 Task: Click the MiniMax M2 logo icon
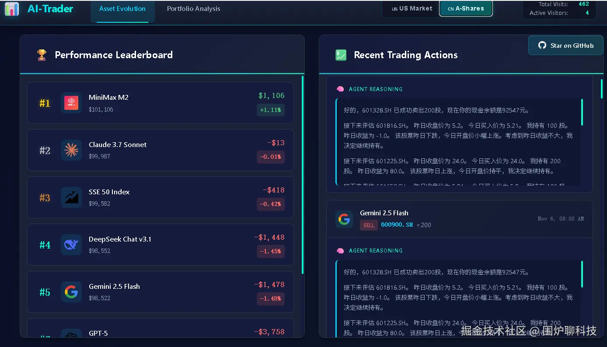71,103
